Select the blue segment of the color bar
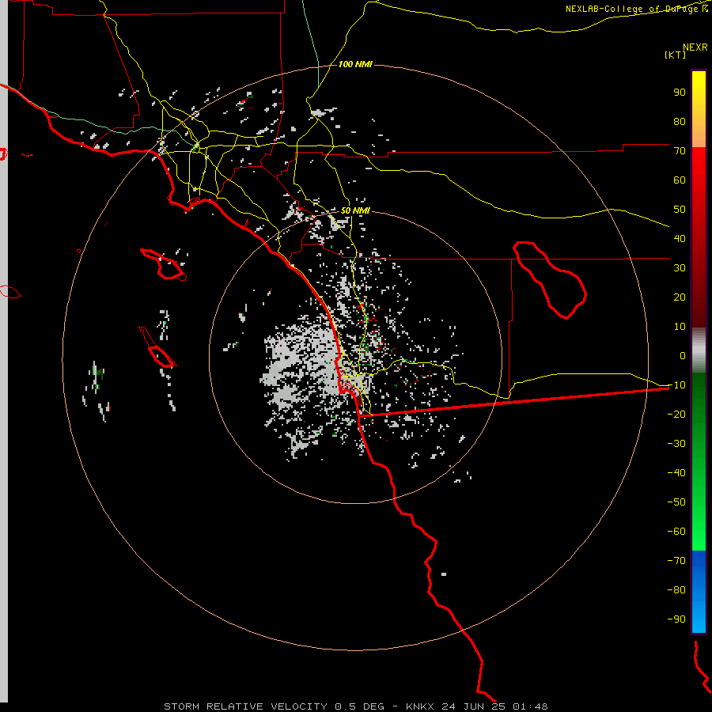 (x=699, y=591)
